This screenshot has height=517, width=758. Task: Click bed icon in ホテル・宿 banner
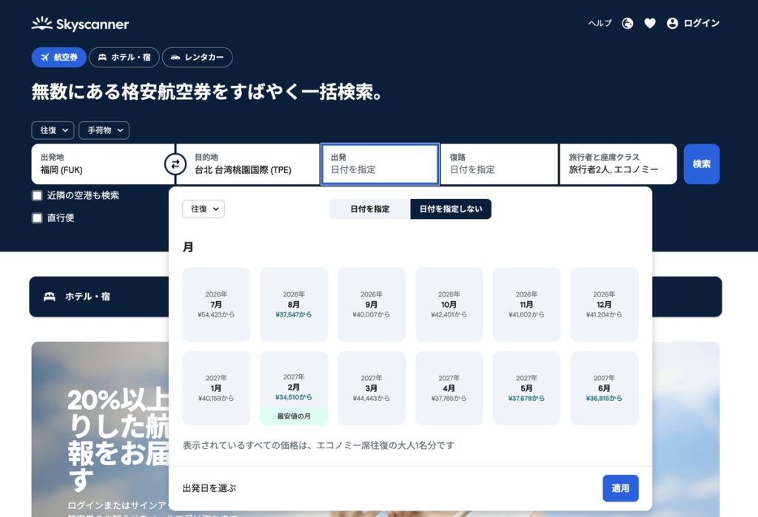50,297
